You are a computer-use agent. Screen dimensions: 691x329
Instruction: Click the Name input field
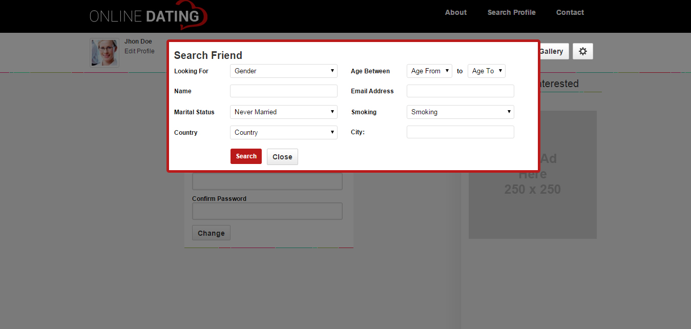click(x=284, y=91)
